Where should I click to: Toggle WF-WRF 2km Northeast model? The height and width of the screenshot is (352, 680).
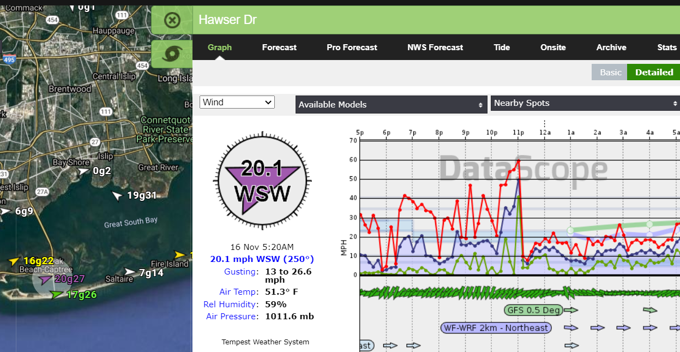[495, 328]
